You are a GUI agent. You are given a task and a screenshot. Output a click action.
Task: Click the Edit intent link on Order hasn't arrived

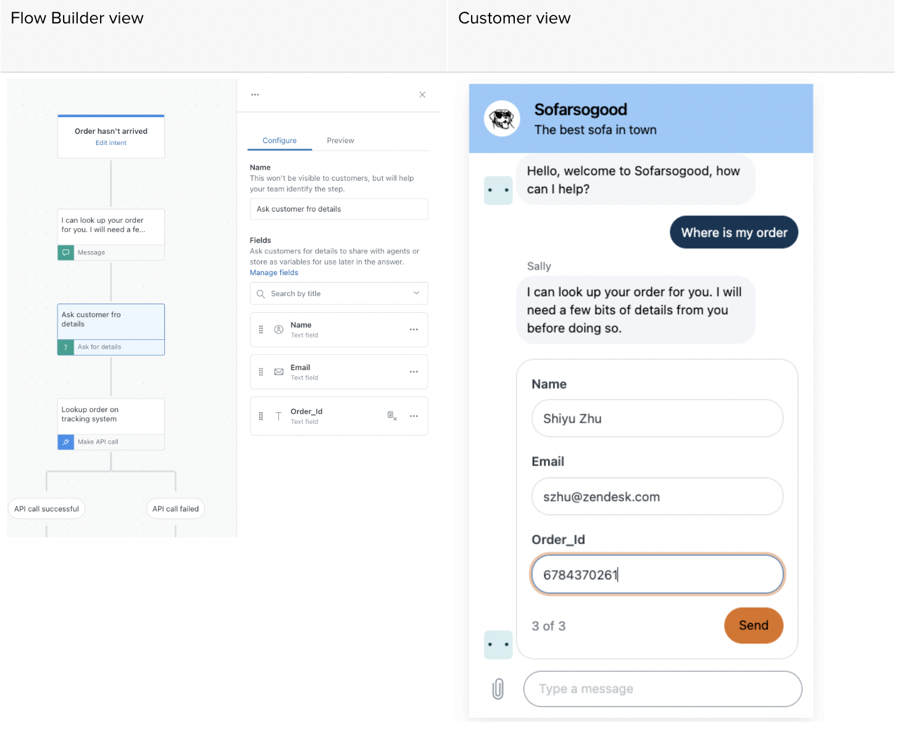click(110, 143)
